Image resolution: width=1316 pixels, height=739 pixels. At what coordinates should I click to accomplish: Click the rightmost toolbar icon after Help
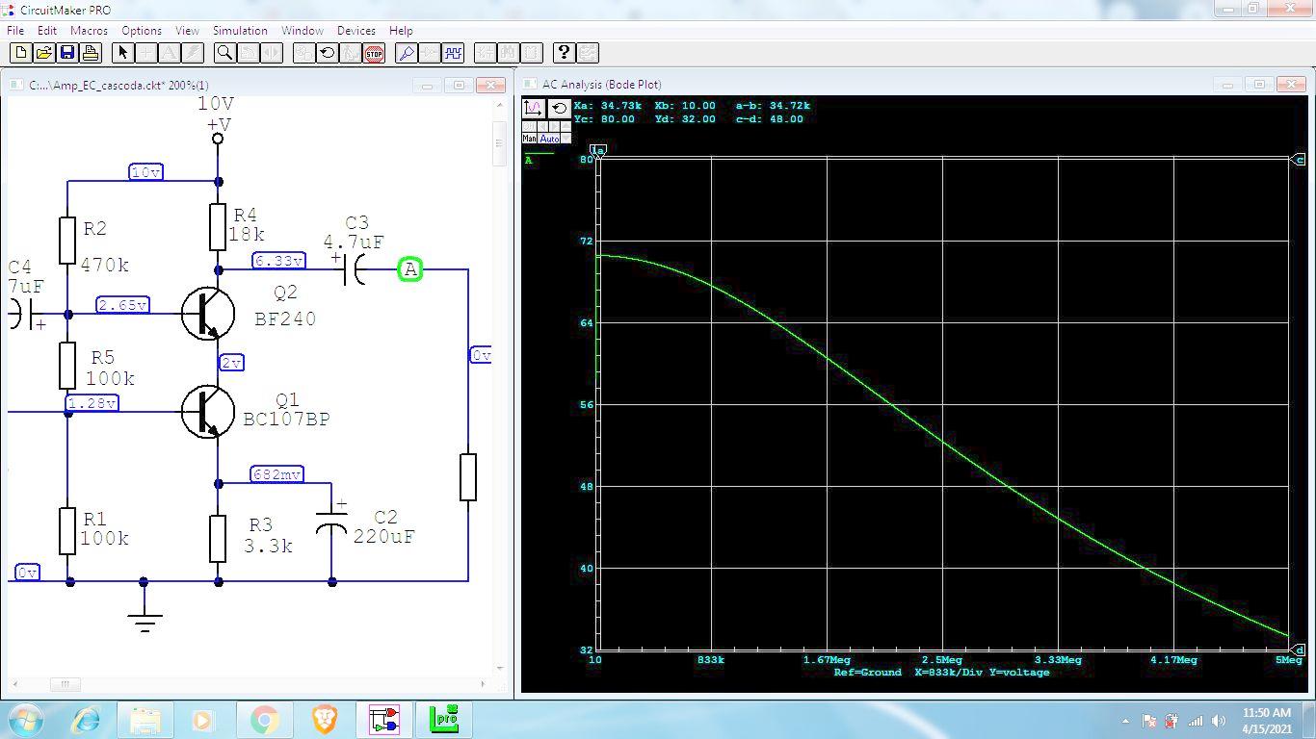click(587, 53)
